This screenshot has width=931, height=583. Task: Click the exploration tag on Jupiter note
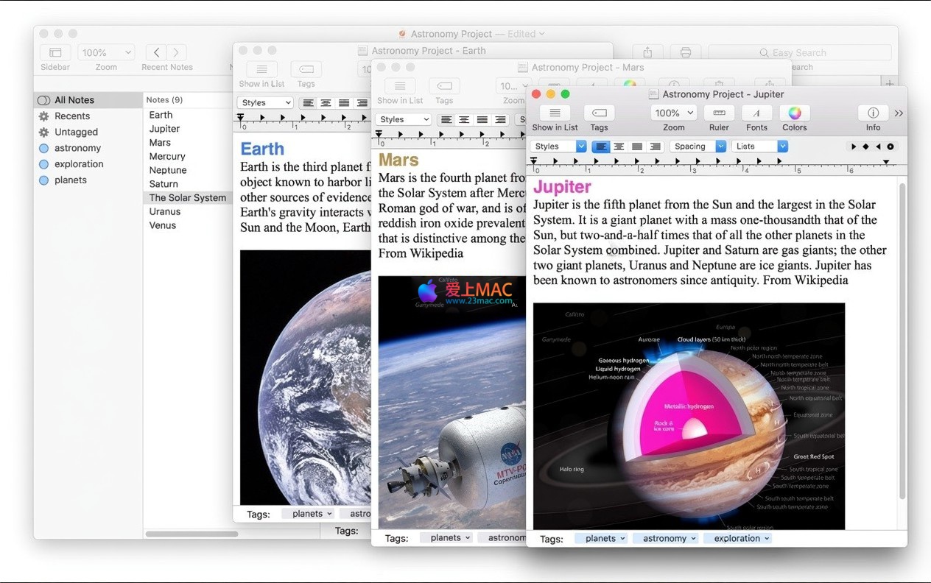click(x=737, y=538)
